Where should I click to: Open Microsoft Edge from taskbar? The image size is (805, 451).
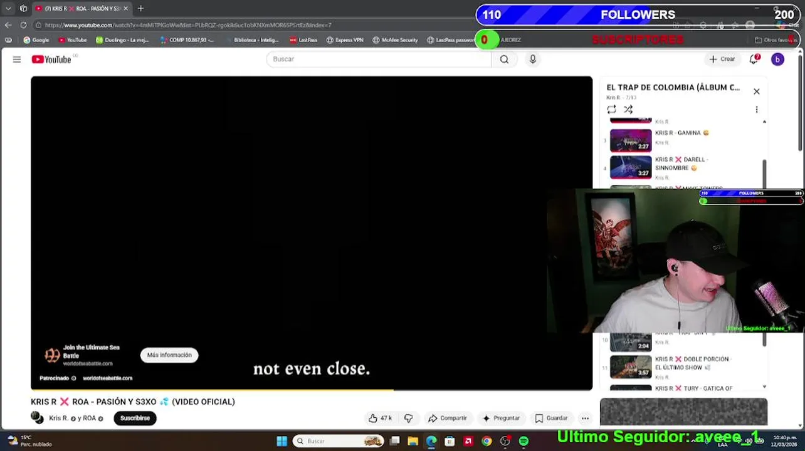pyautogui.click(x=431, y=441)
